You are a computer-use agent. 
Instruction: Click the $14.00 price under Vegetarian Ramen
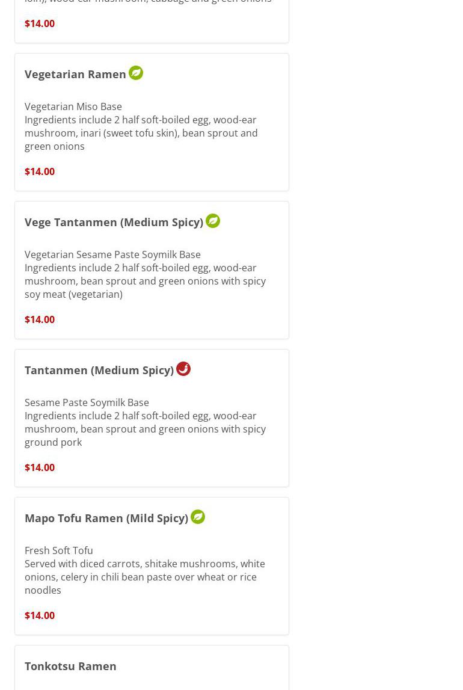tap(40, 171)
